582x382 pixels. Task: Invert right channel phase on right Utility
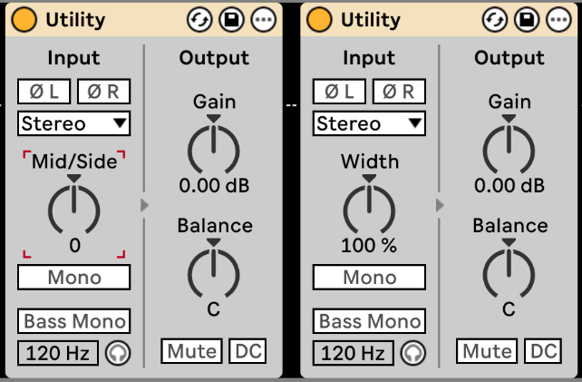[399, 91]
